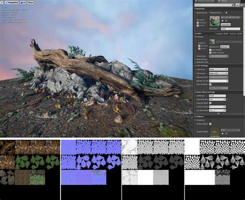Open the Material Slot dropdown for Section 0
The height and width of the screenshot is (200, 245).
coord(225,47)
